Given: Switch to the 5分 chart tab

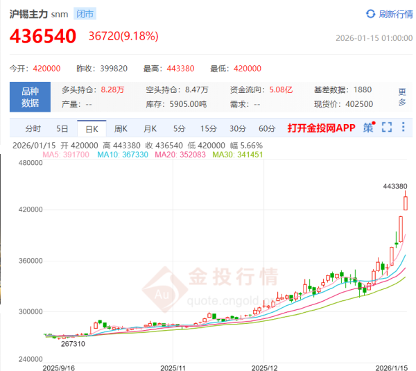Looking at the screenshot, I should click(x=179, y=129).
